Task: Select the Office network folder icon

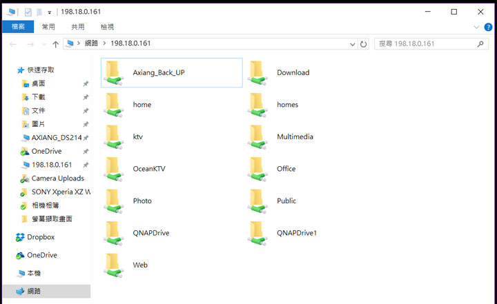Action: point(257,169)
